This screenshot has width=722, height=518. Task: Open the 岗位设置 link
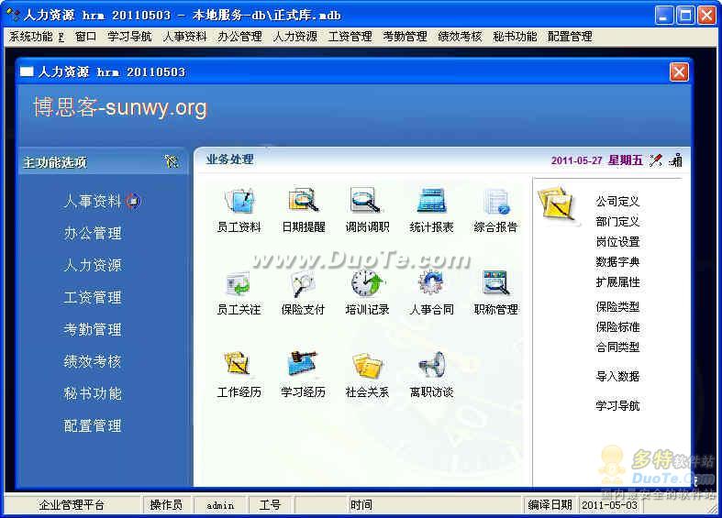point(617,242)
